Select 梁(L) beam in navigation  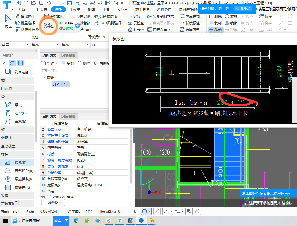tap(17, 105)
